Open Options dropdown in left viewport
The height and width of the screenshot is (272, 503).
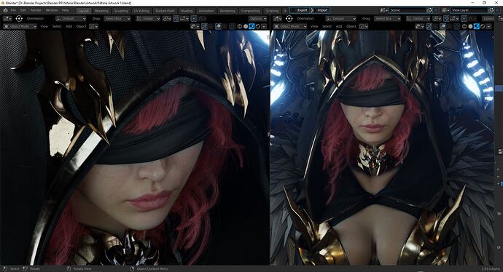[257, 19]
